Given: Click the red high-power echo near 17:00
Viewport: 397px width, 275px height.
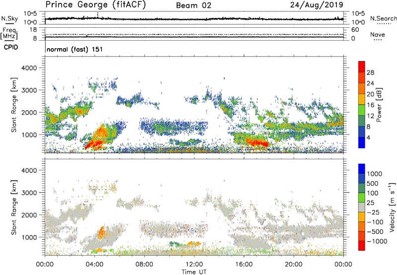Looking at the screenshot, I should 258,142.
